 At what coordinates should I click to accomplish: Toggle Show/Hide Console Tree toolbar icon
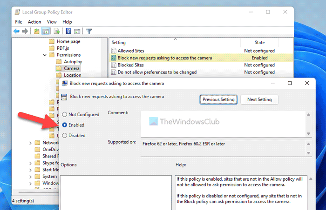[46, 31]
